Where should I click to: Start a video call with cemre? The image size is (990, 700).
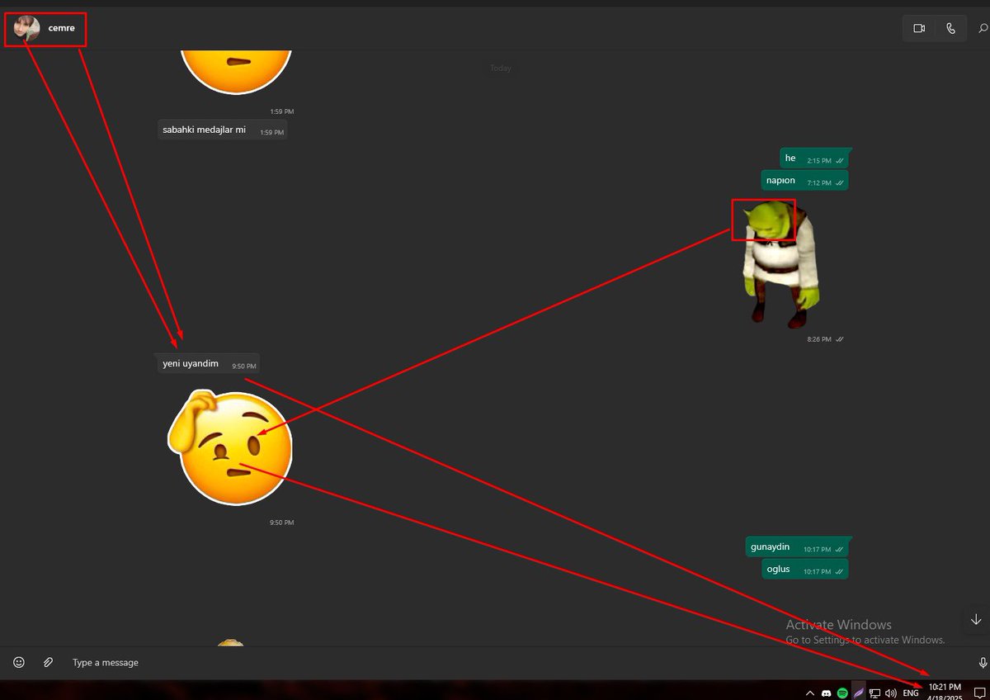click(x=919, y=28)
